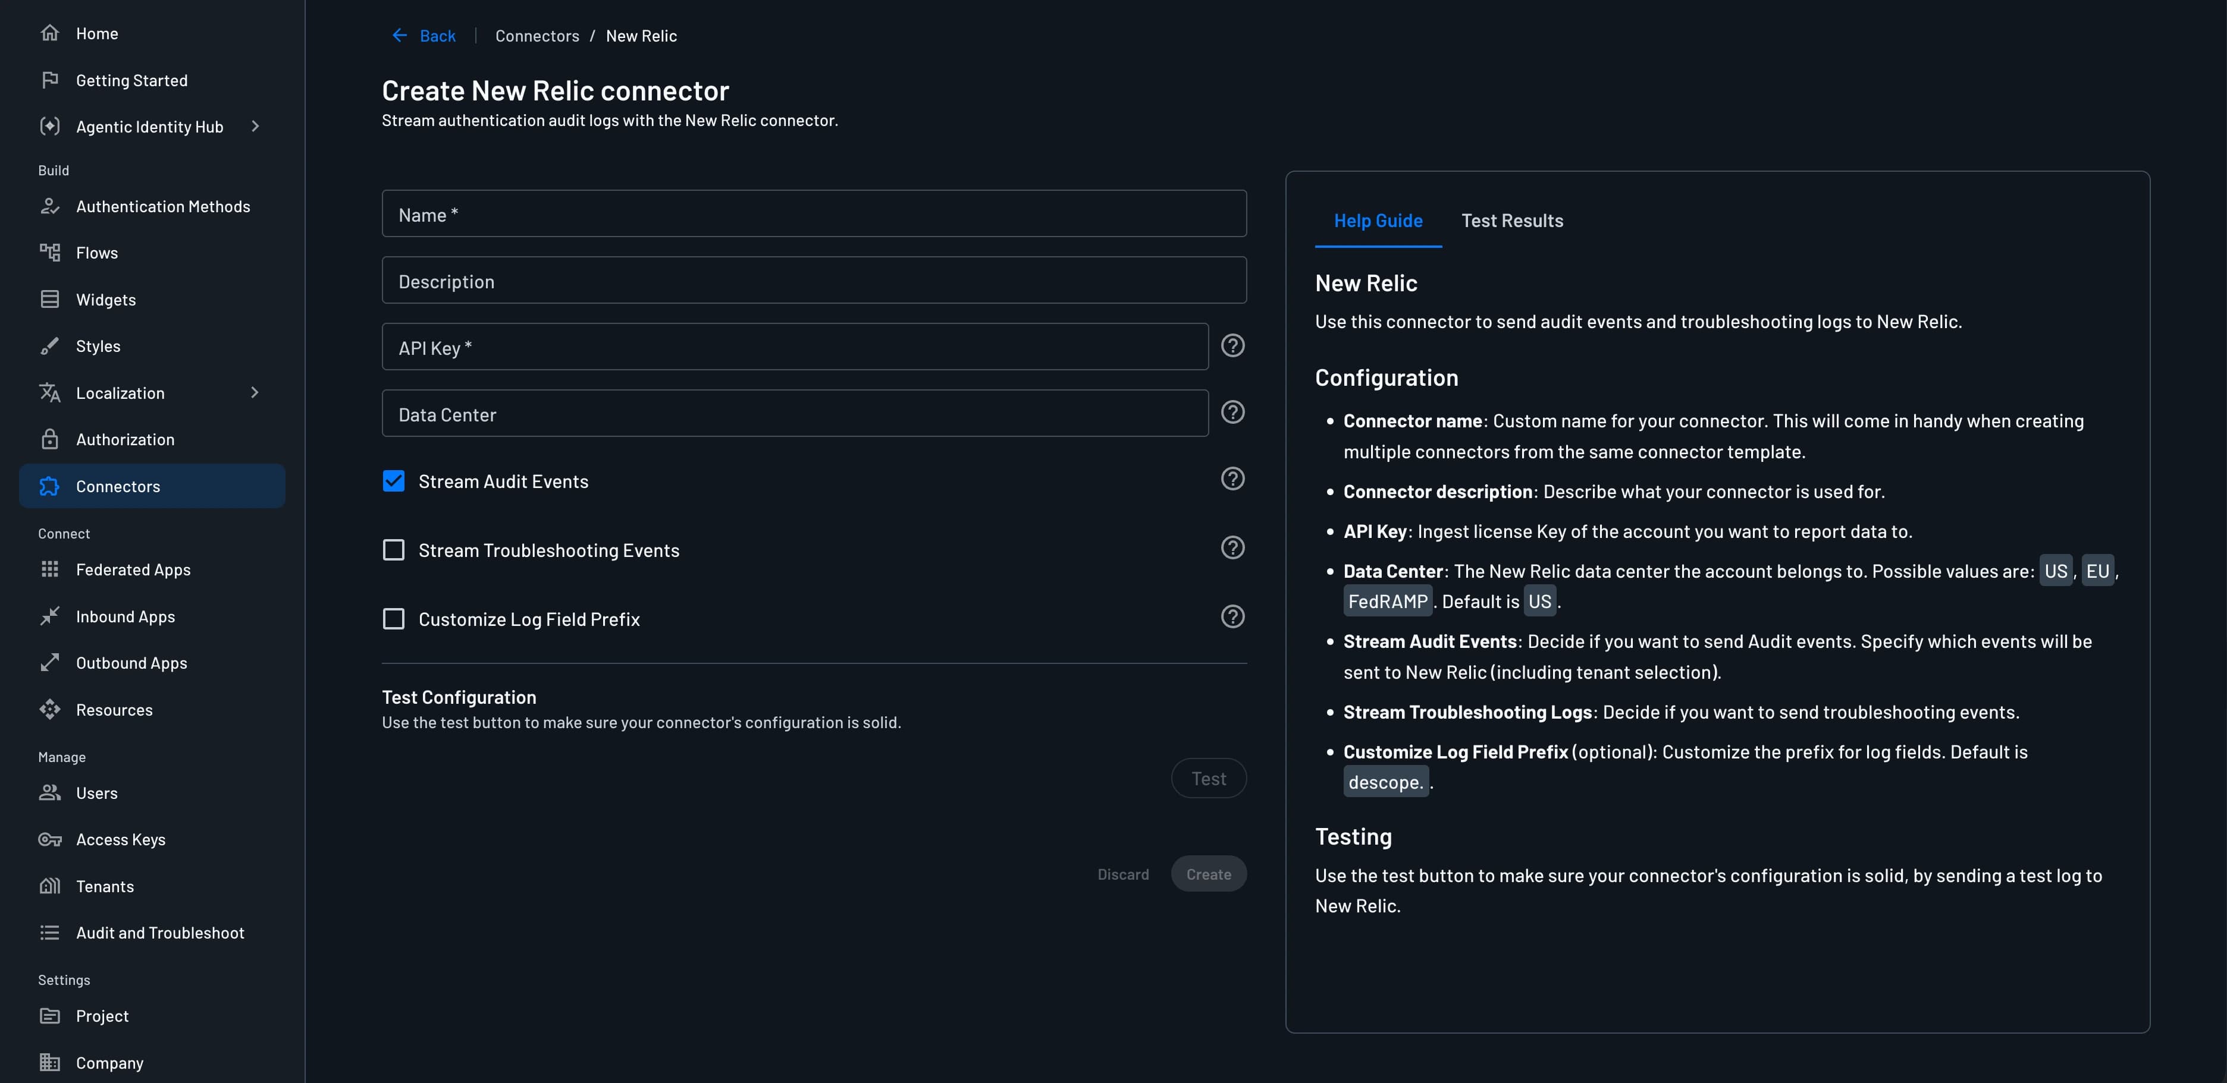
Task: Click the Tenants building icon
Action: tap(50, 885)
